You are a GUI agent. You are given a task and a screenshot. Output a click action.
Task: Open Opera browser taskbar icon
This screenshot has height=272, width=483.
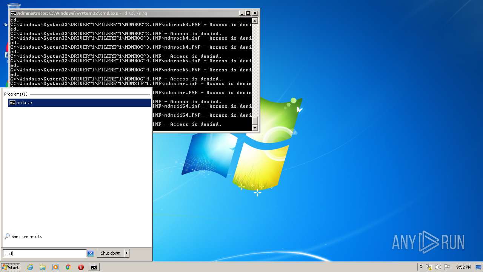(x=81, y=267)
